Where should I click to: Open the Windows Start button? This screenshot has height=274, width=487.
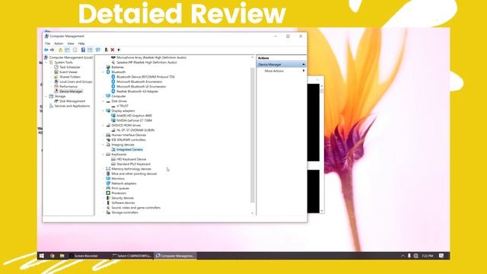coord(42,256)
